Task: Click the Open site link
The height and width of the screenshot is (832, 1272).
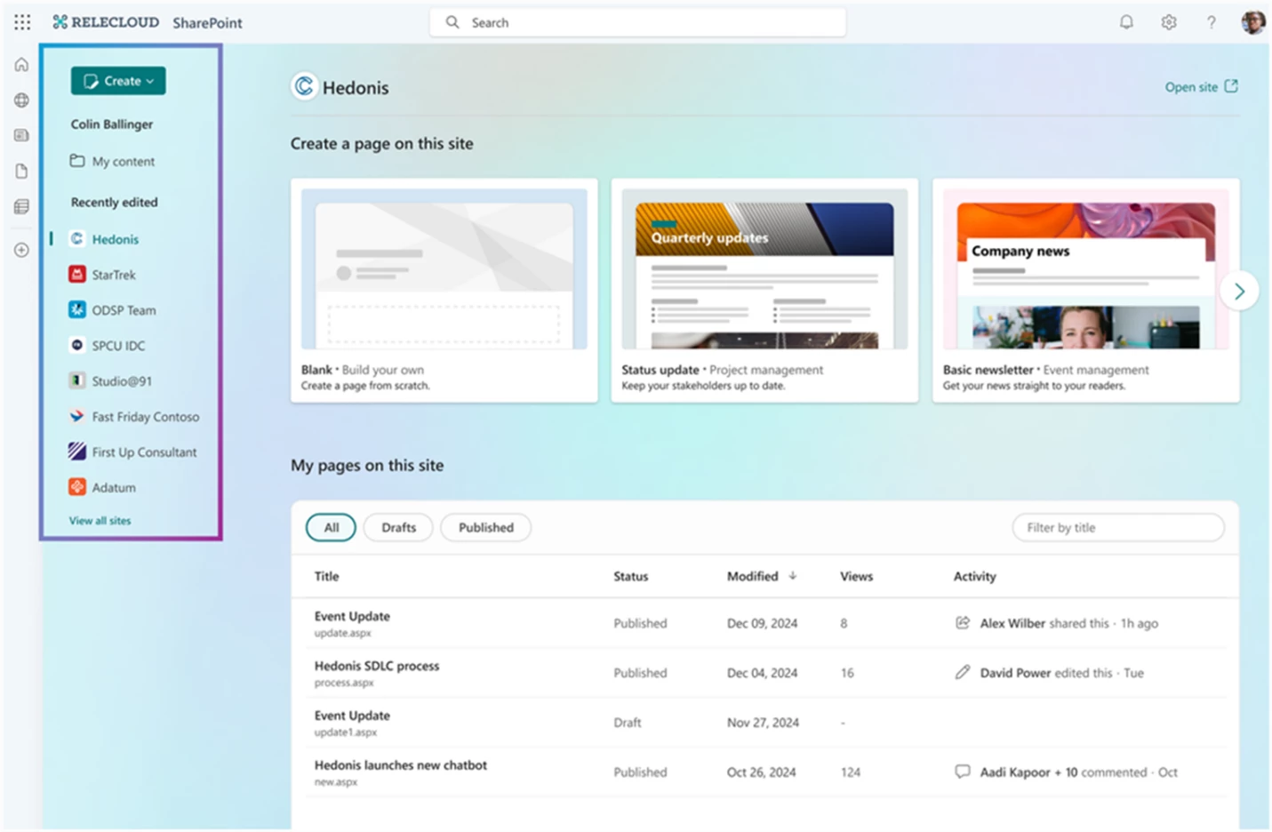Action: 1201,87
